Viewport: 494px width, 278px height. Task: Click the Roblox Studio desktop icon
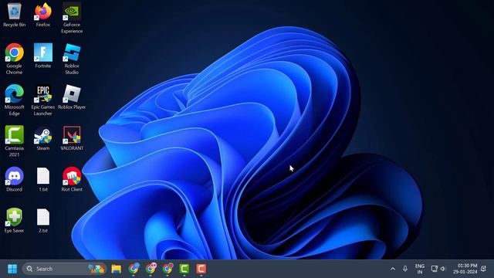click(x=72, y=59)
